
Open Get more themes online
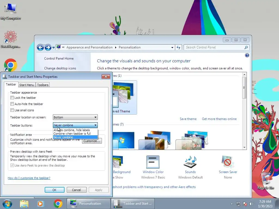[x=219, y=119]
